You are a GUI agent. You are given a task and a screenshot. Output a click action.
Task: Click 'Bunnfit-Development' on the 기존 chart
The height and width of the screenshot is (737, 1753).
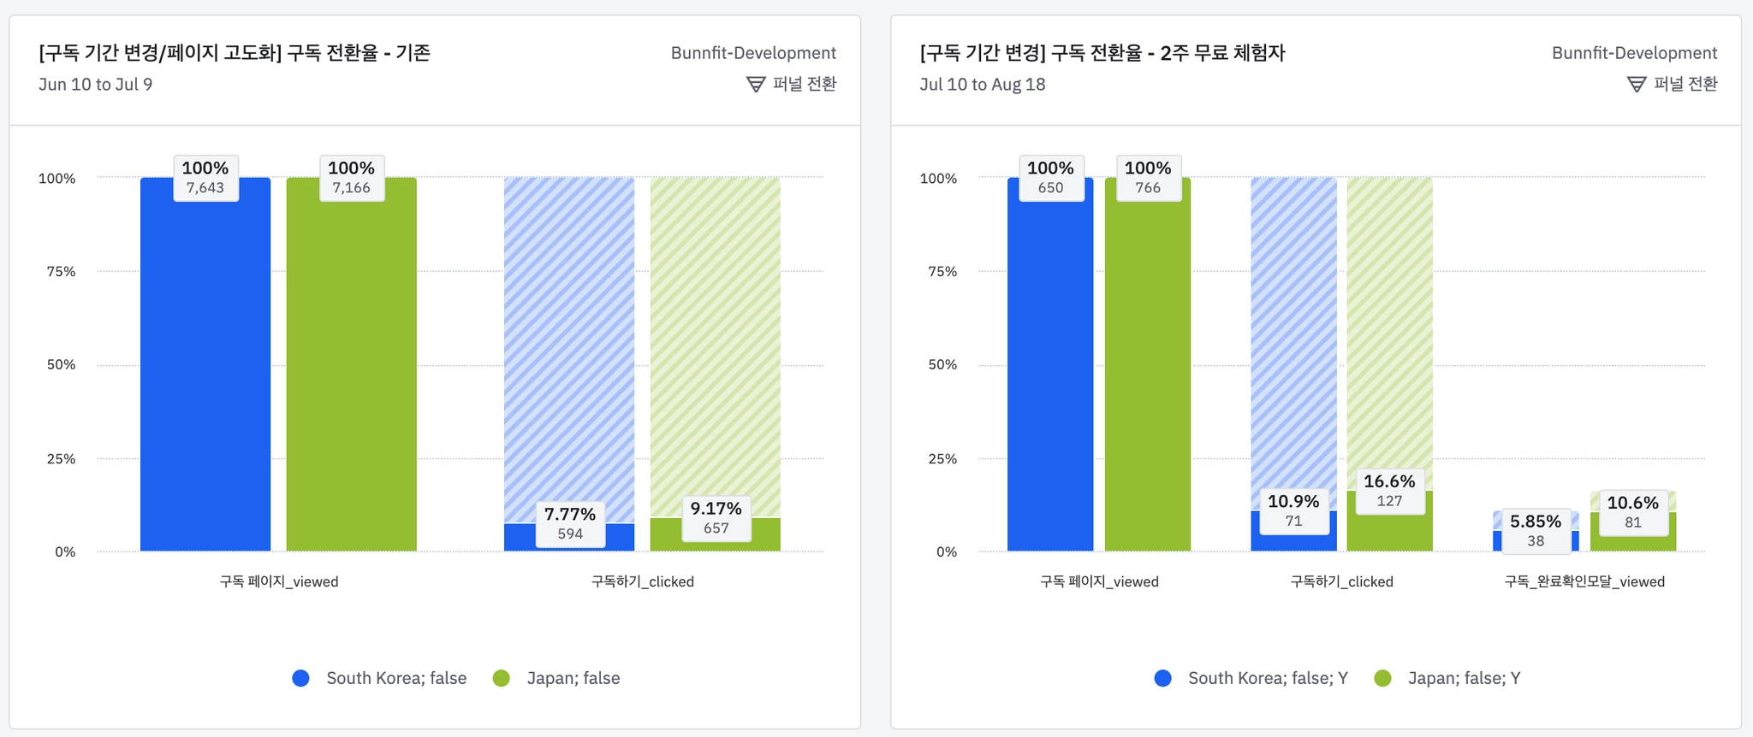753,53
